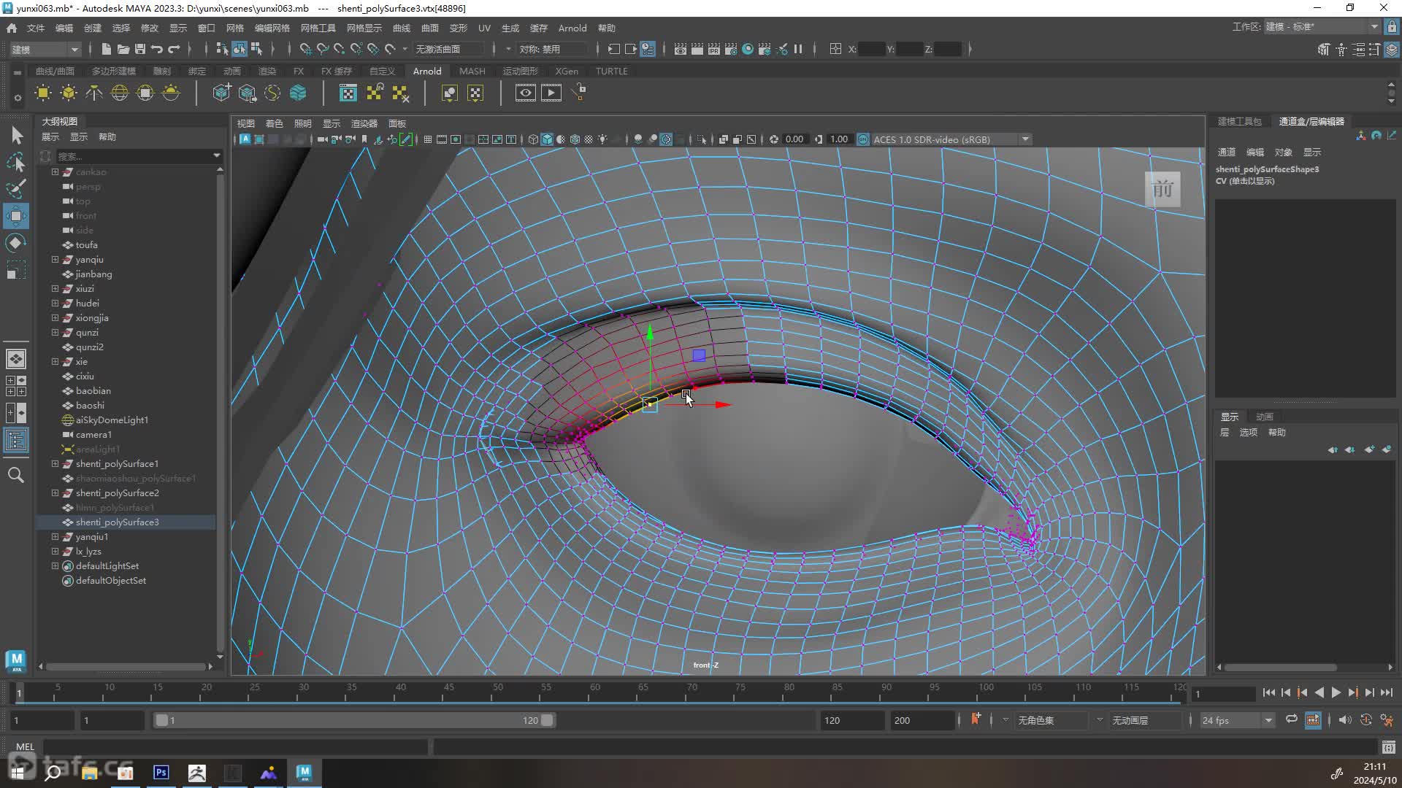Click the time range slider bar
This screenshot has width=1402, height=788.
[354, 720]
